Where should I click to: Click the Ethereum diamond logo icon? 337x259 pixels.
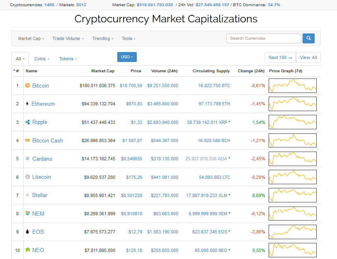(27, 104)
